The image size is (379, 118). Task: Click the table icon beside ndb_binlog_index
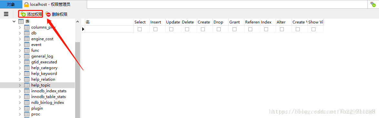(27, 102)
